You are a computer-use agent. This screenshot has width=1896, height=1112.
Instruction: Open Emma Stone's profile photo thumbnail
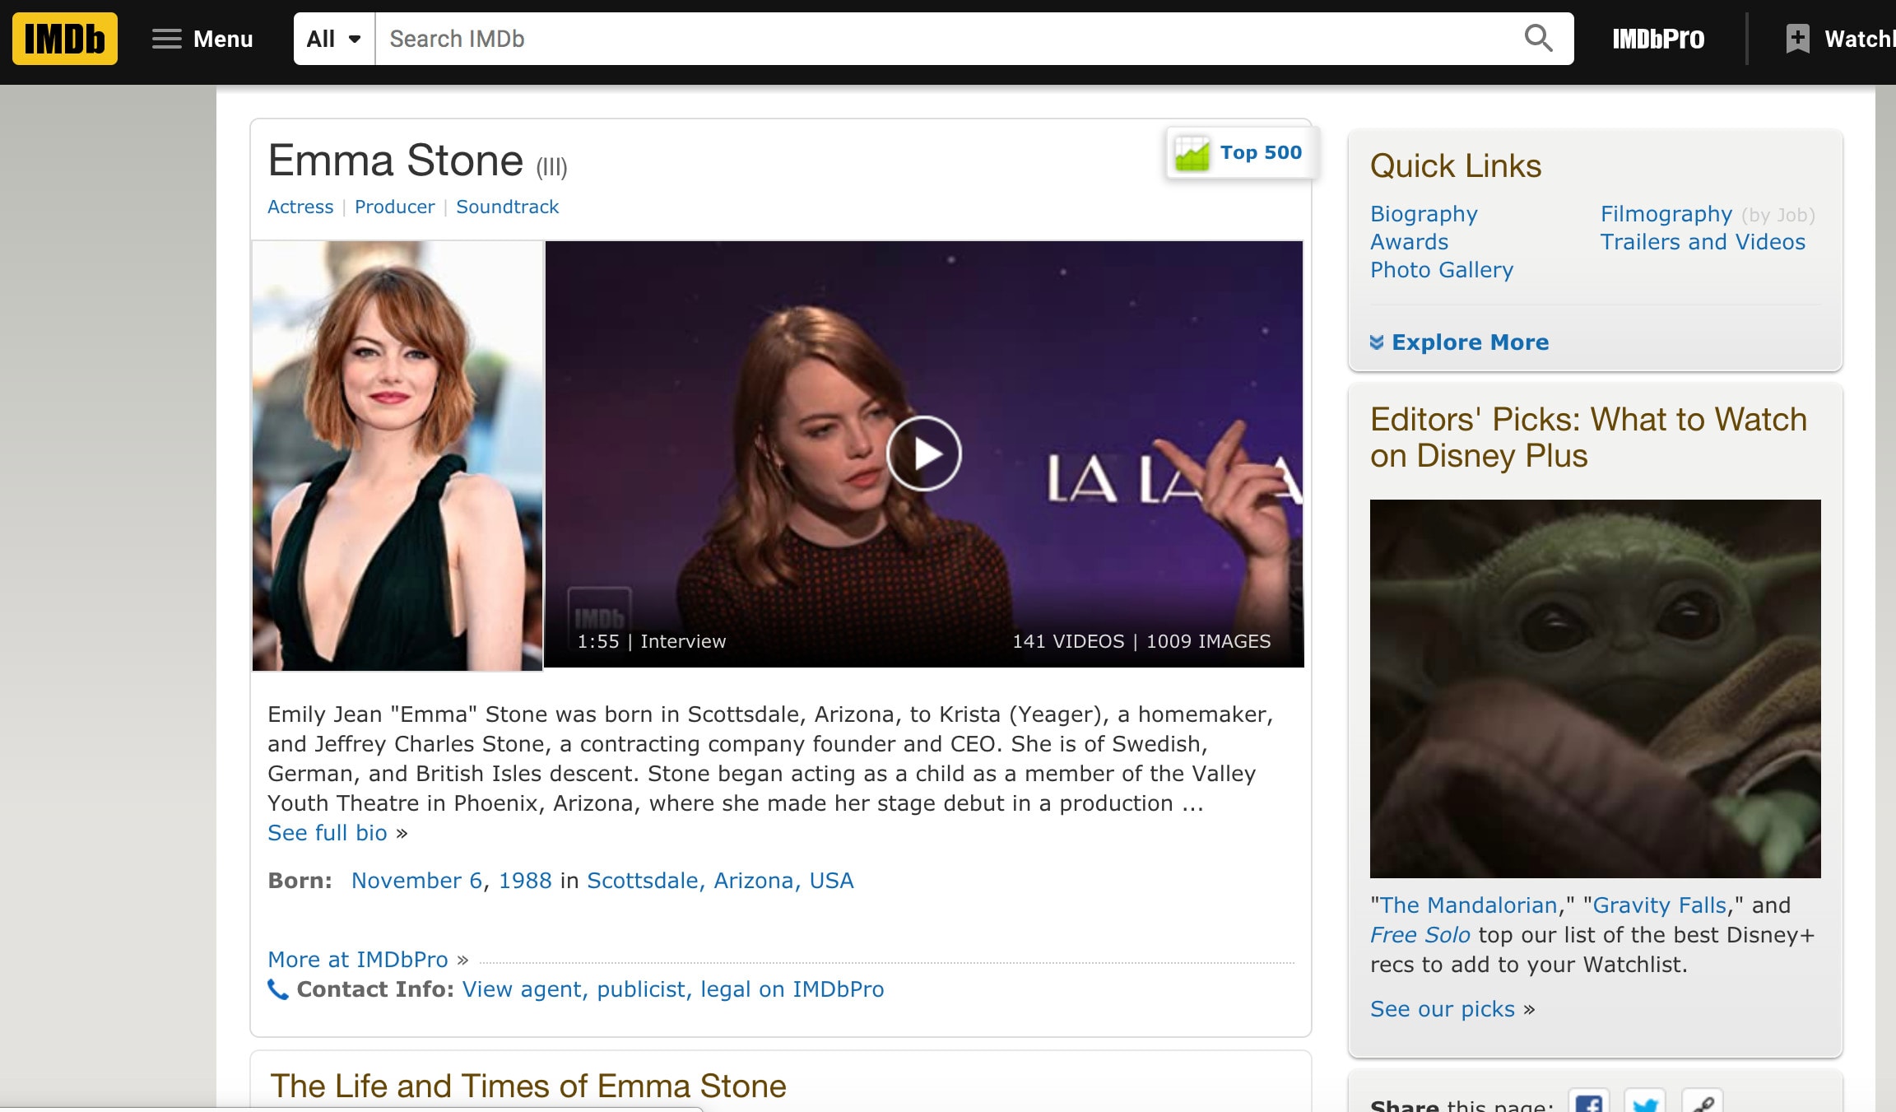[397, 455]
